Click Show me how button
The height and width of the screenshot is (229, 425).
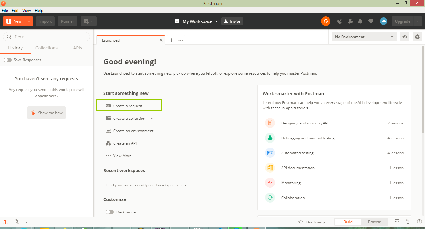click(x=46, y=113)
